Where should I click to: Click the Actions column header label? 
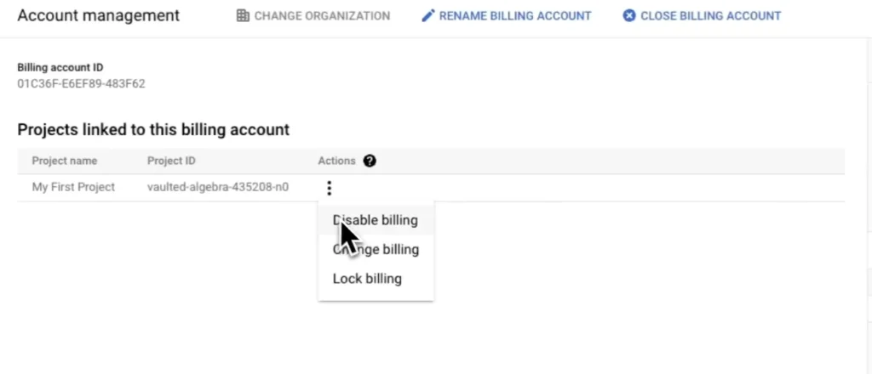point(336,161)
